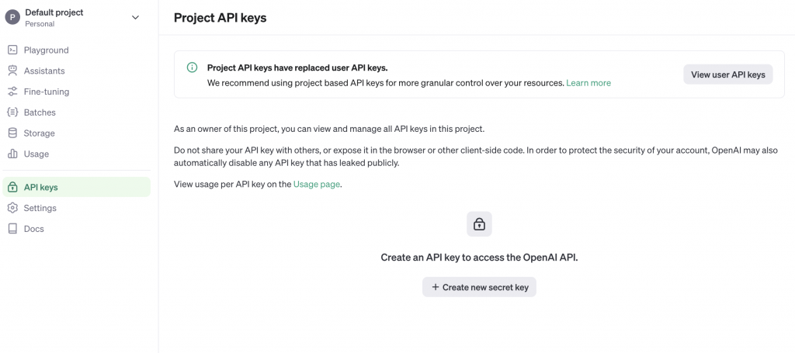Click the Assistants robot icon

coord(12,71)
